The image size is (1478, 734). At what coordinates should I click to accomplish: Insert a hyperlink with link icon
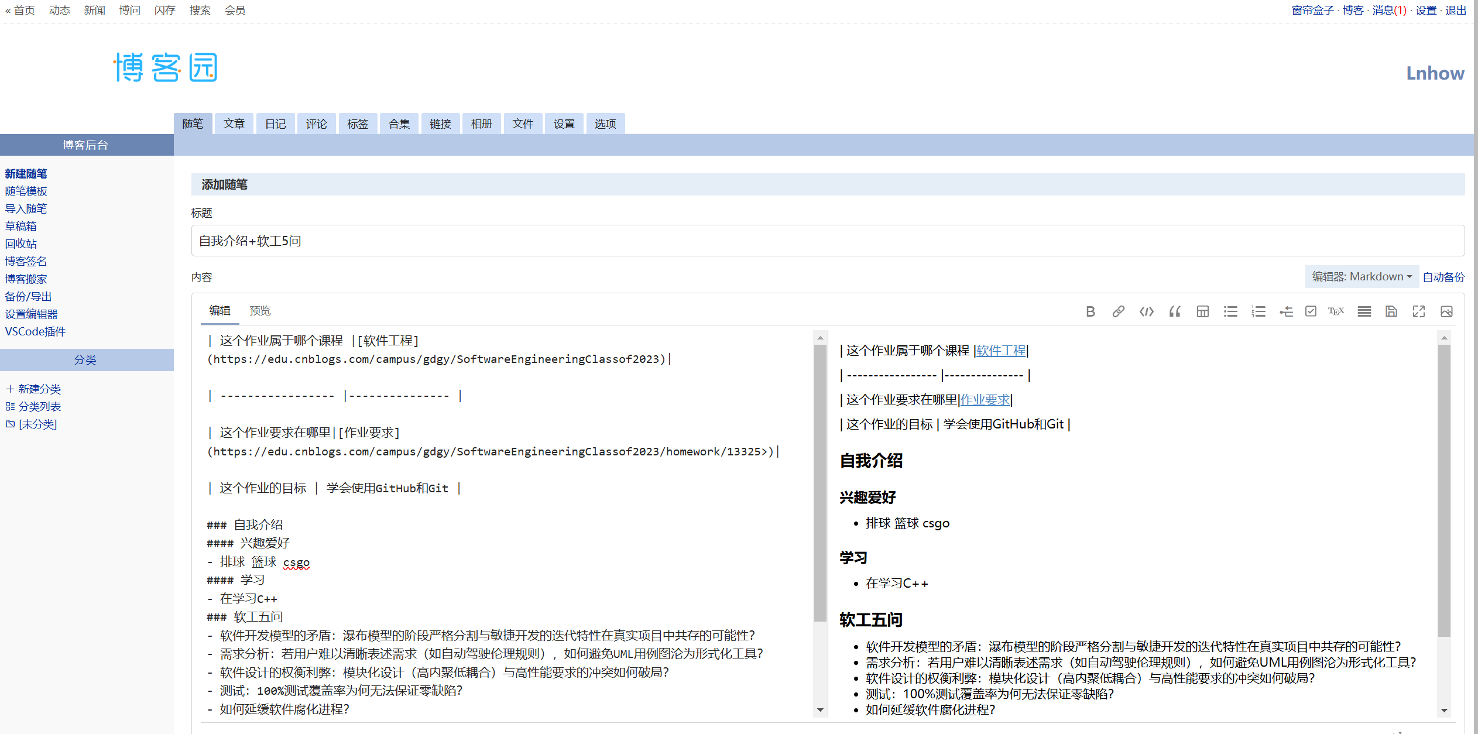(x=1118, y=311)
